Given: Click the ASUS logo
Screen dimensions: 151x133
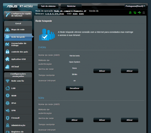Looking at the screenshot, I should coord(12,6).
